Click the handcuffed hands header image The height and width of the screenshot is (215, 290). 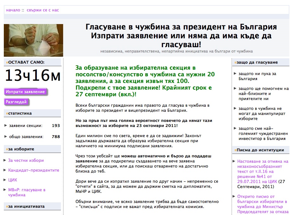[x=33, y=40]
